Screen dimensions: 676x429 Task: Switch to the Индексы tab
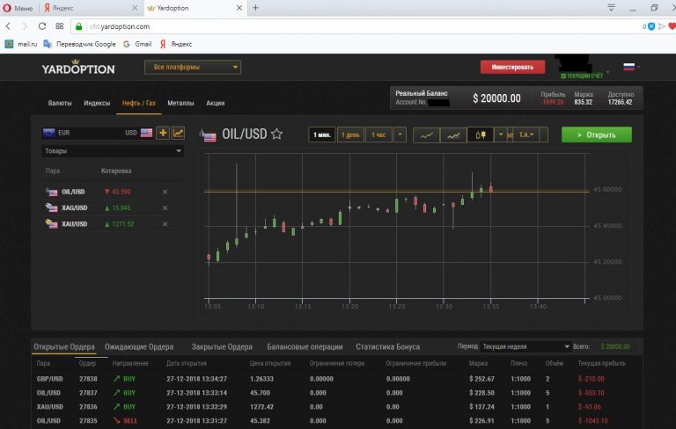pos(97,103)
